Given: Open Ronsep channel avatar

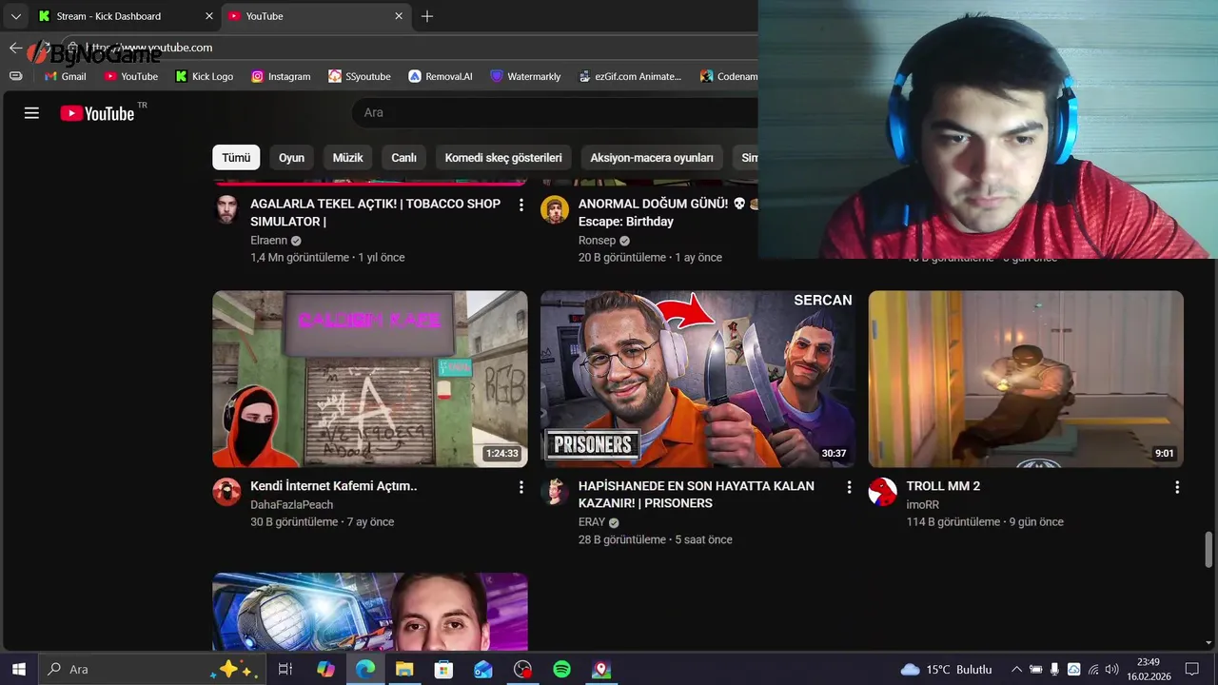Looking at the screenshot, I should (555, 209).
